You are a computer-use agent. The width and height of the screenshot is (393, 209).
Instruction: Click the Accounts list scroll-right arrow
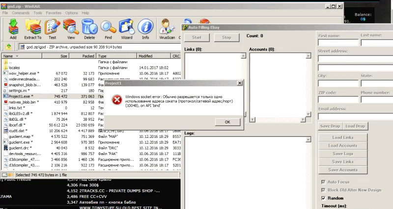coord(303,120)
